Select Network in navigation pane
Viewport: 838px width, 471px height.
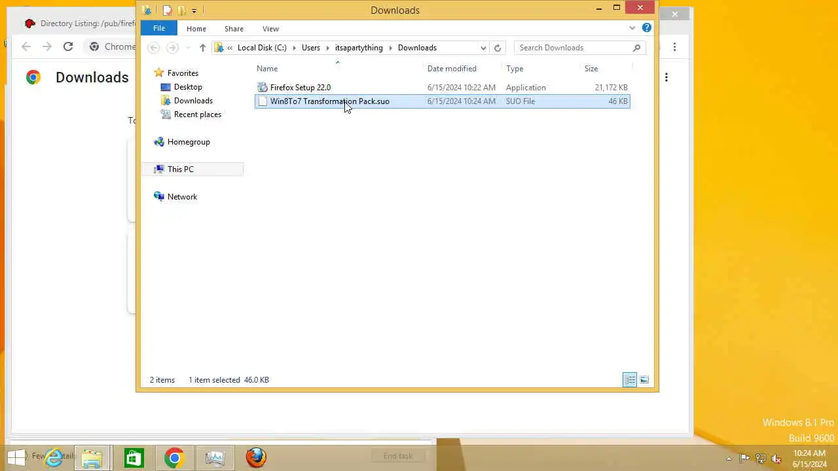(182, 197)
